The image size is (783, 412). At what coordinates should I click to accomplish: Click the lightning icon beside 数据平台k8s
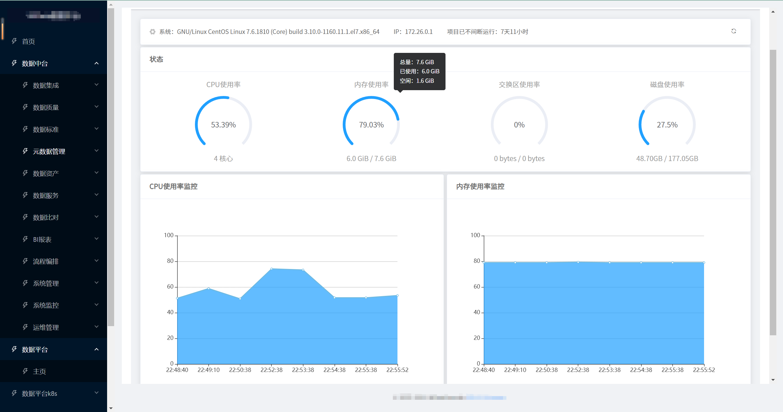[14, 393]
